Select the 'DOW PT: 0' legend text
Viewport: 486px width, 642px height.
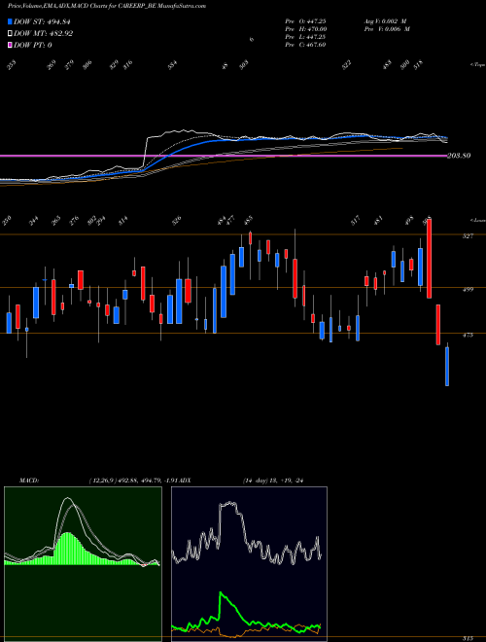[33, 45]
